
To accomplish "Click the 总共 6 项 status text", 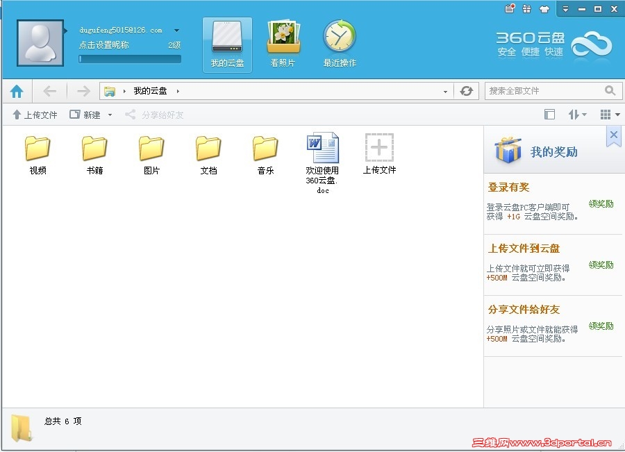I will click(x=63, y=421).
